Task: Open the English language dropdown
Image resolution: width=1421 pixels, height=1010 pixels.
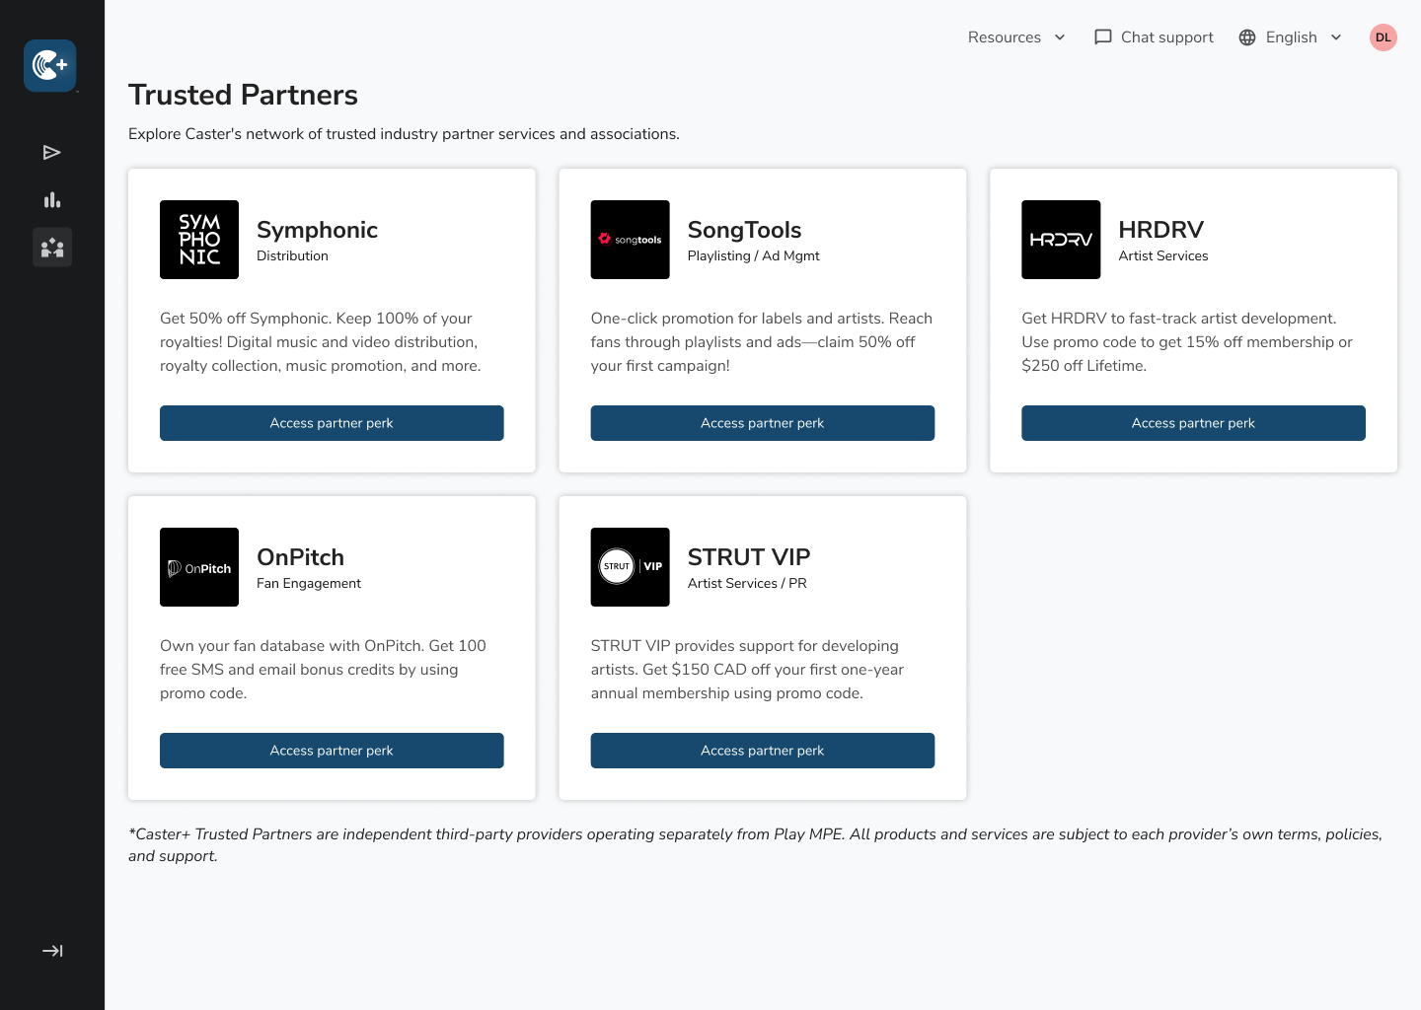Action: pos(1291,37)
